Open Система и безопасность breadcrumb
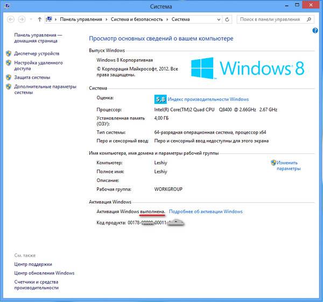This screenshot has height=302, width=323. pyautogui.click(x=137, y=19)
